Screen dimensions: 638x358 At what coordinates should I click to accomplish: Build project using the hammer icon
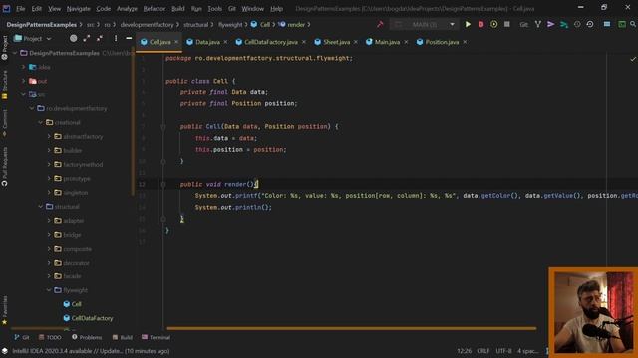380,24
